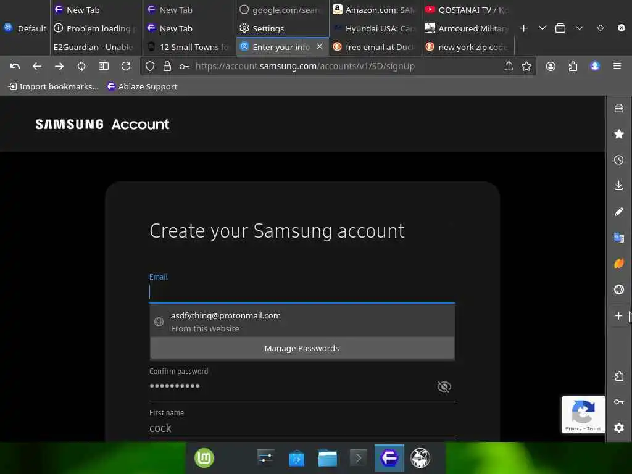Open passwords key in sidebar
The width and height of the screenshot is (632, 474).
click(619, 402)
